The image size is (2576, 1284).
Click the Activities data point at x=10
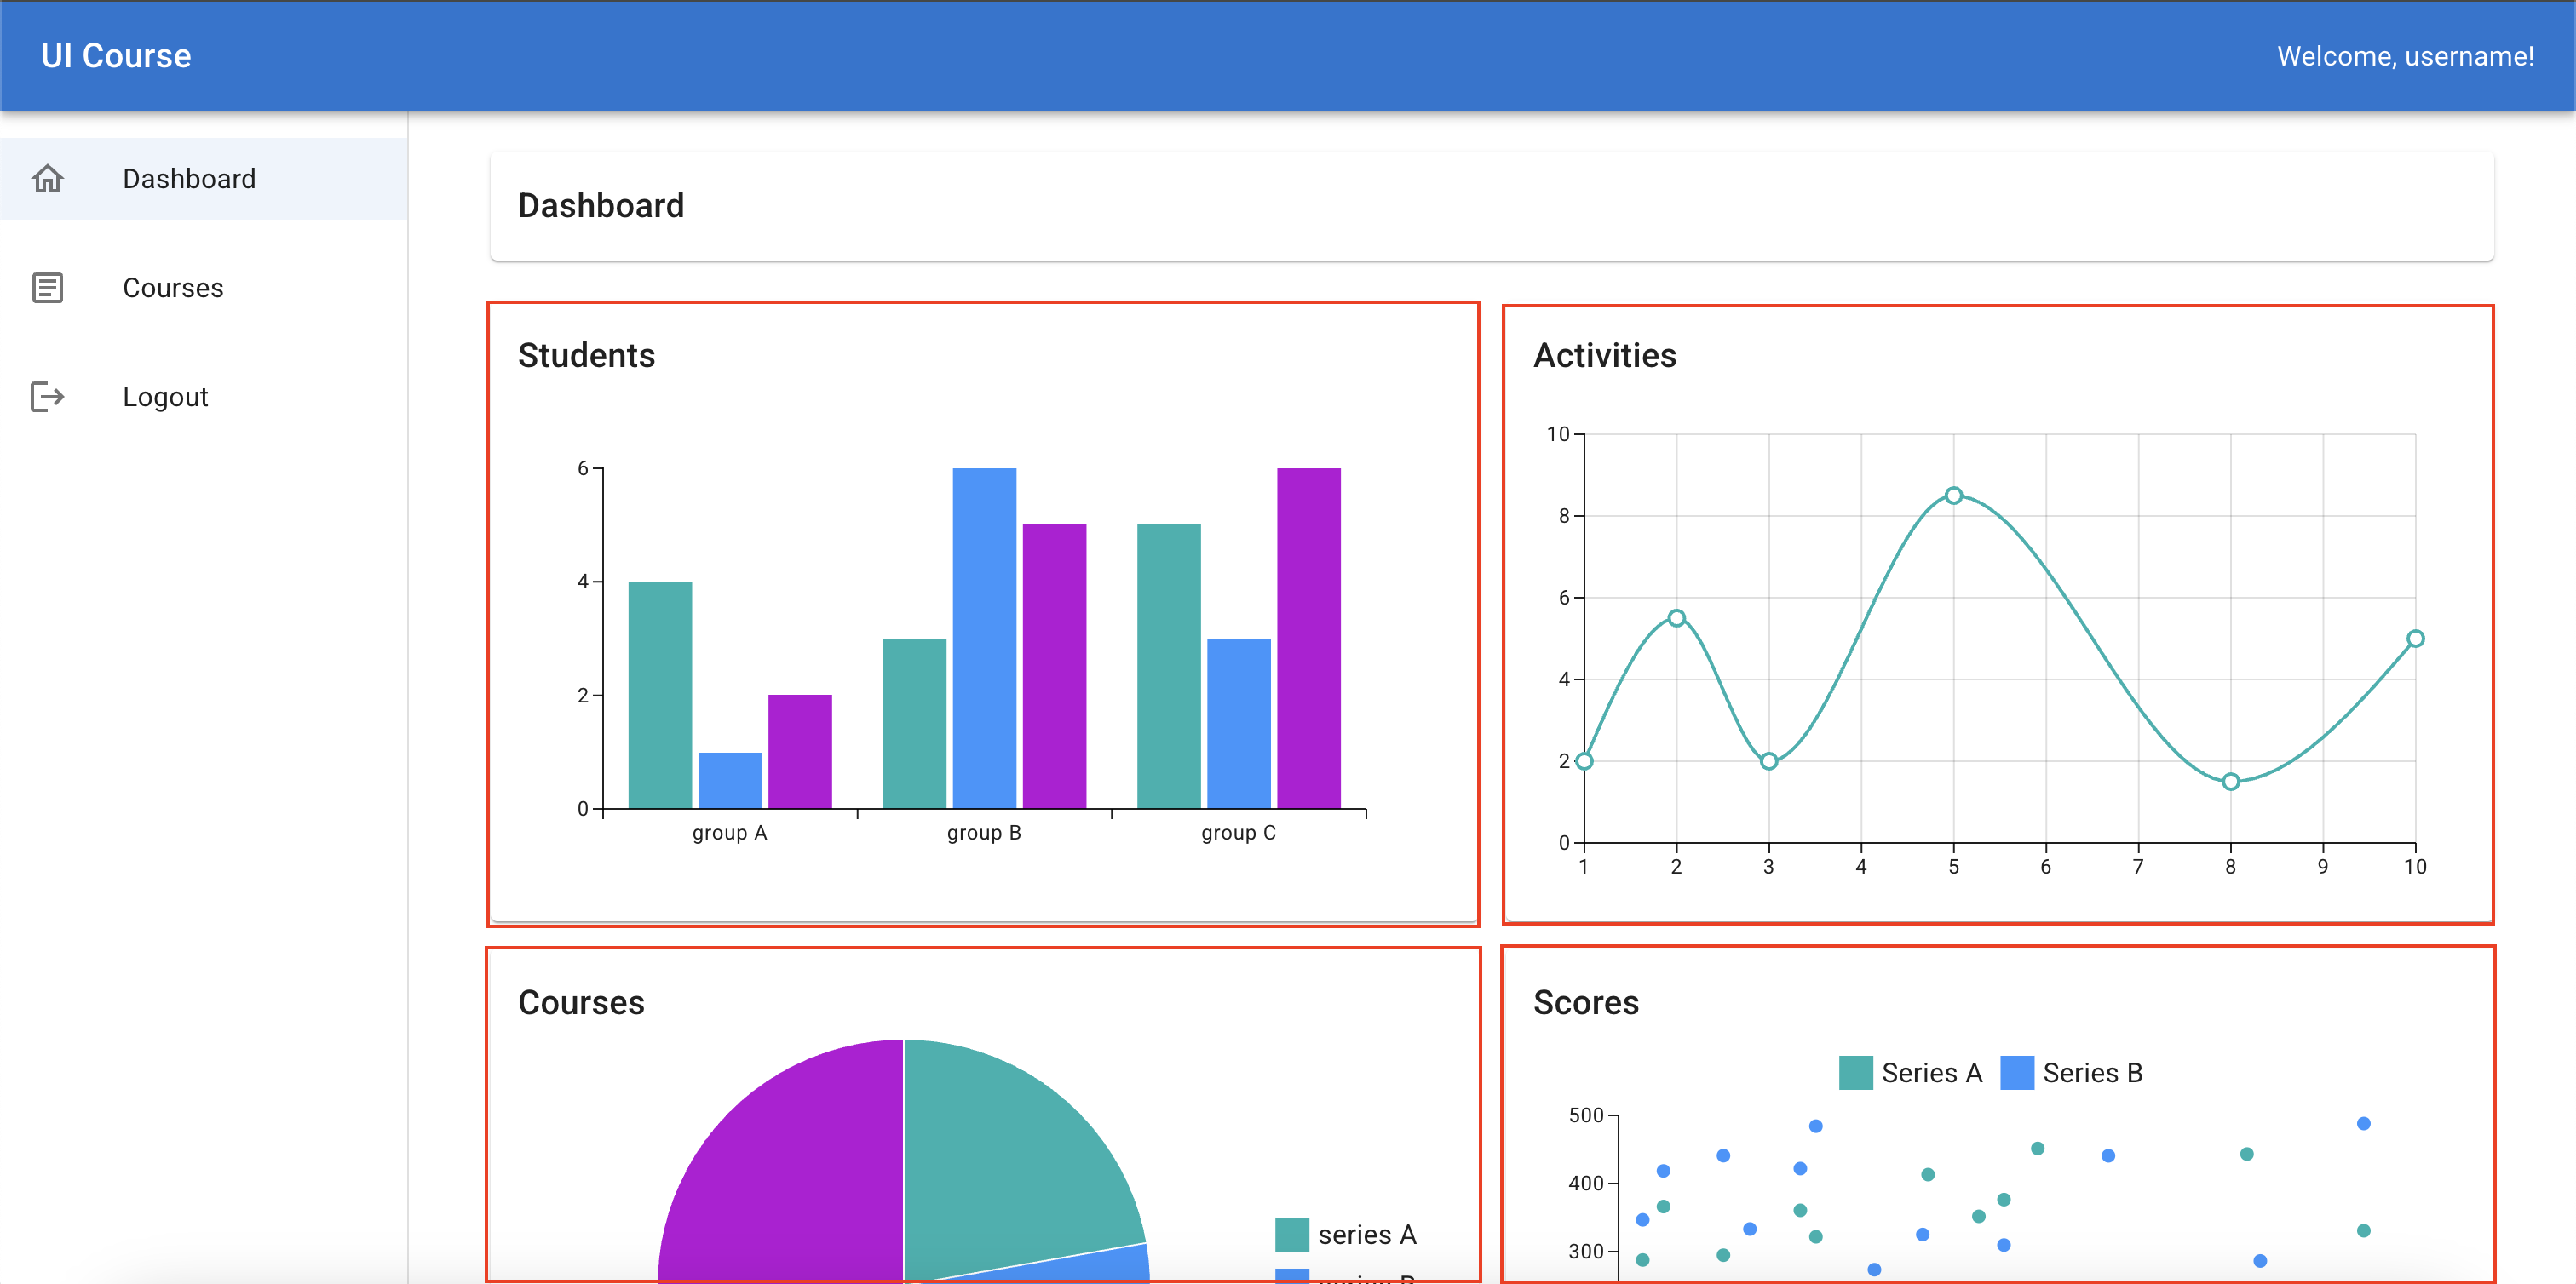[x=2415, y=639]
